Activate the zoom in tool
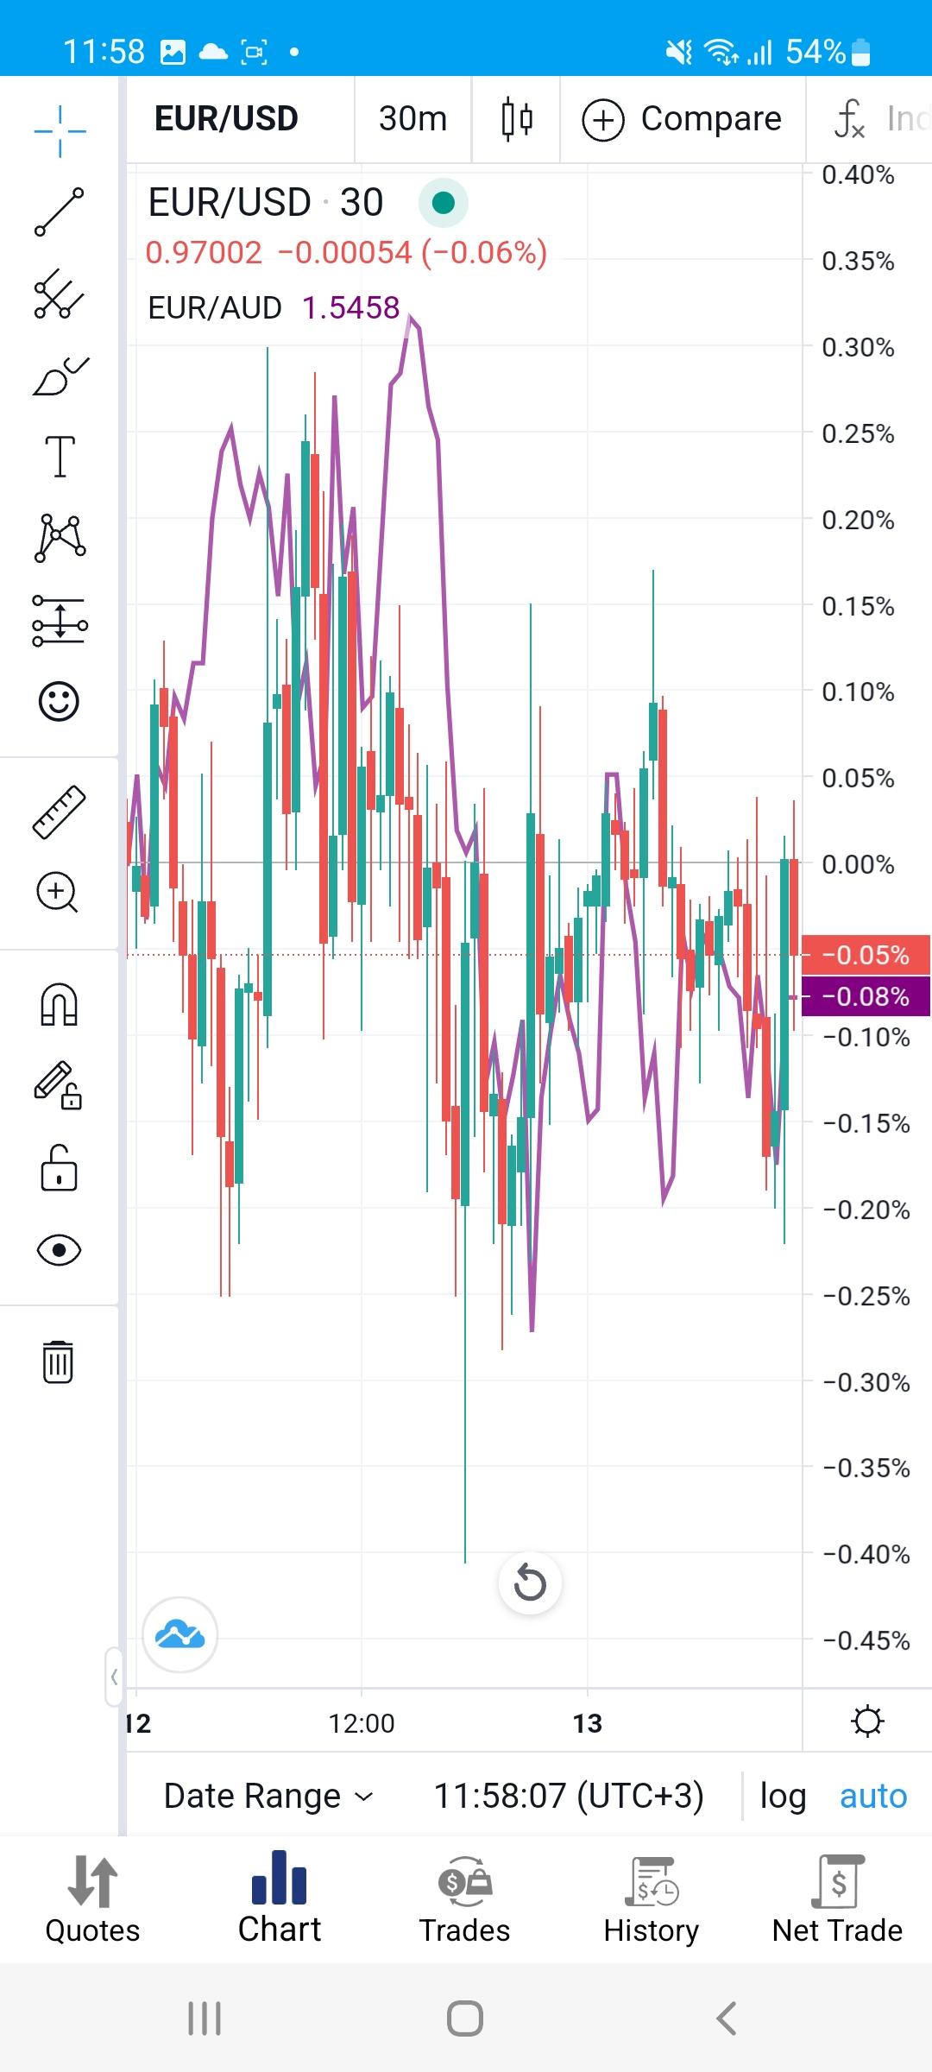The image size is (932, 2072). 58,892
